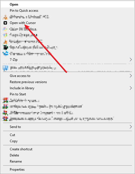Screen dimensions: 135x174
Task: Open the Send to submenu
Action: click(67, 127)
